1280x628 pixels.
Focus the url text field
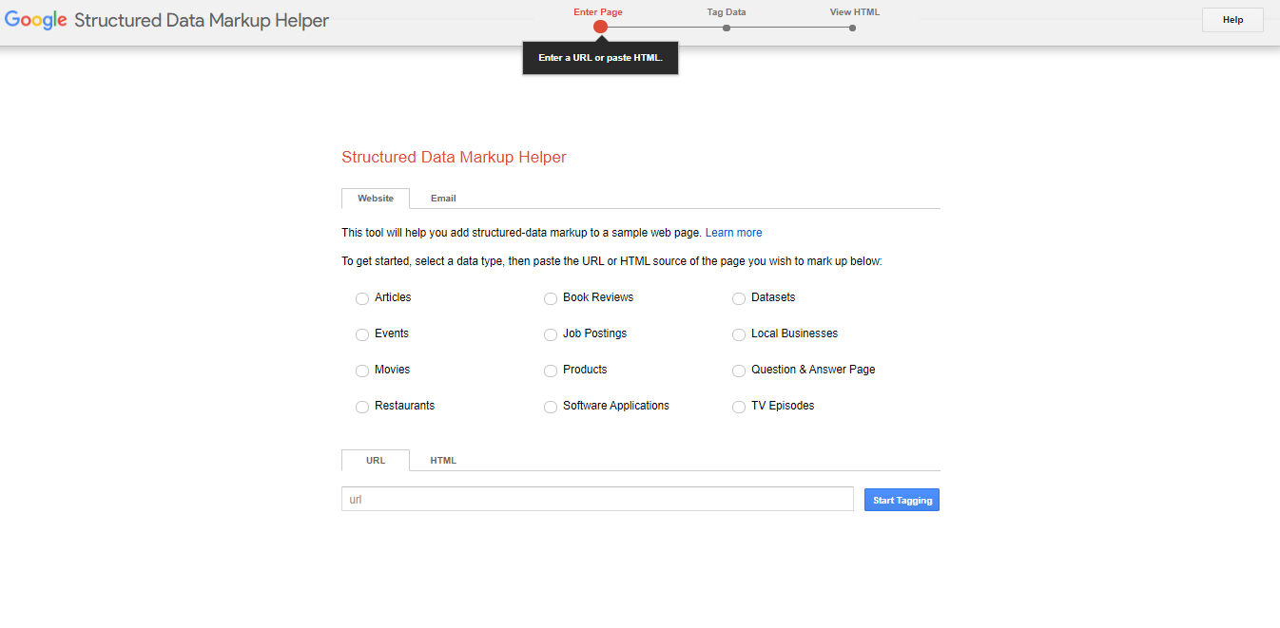point(597,499)
